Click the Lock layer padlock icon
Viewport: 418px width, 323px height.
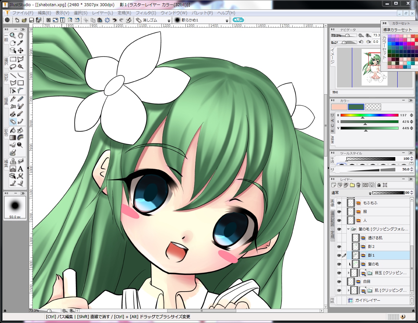[x=379, y=185]
